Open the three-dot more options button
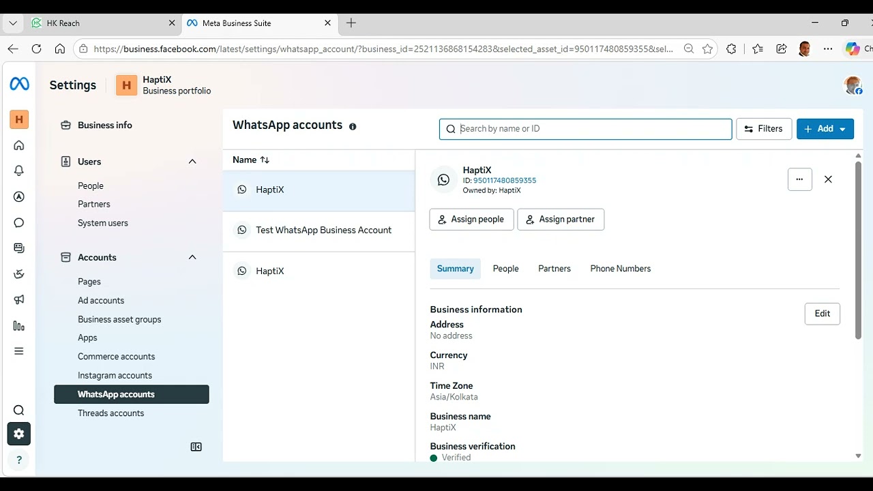Viewport: 873px width, 491px height. [x=800, y=179]
